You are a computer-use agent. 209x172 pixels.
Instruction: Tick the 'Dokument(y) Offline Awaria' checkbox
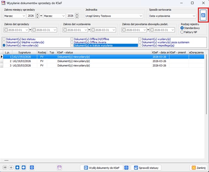click(x=72, y=42)
